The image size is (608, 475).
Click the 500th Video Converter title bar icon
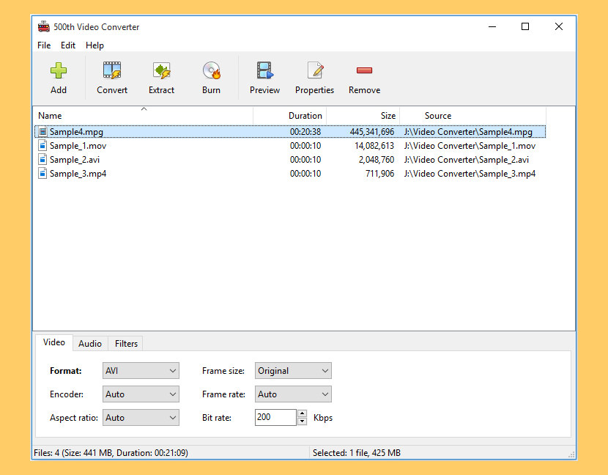(43, 26)
